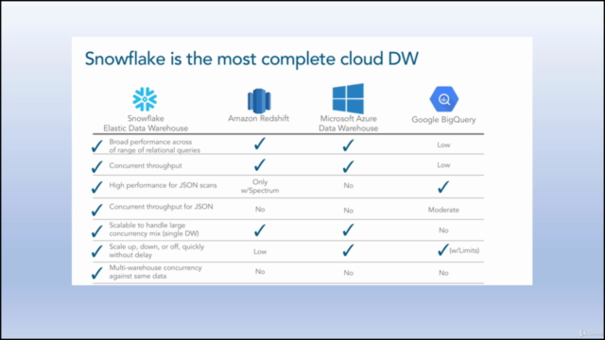
Task: Click Azure 'No' in JSON scans row
Action: click(349, 186)
